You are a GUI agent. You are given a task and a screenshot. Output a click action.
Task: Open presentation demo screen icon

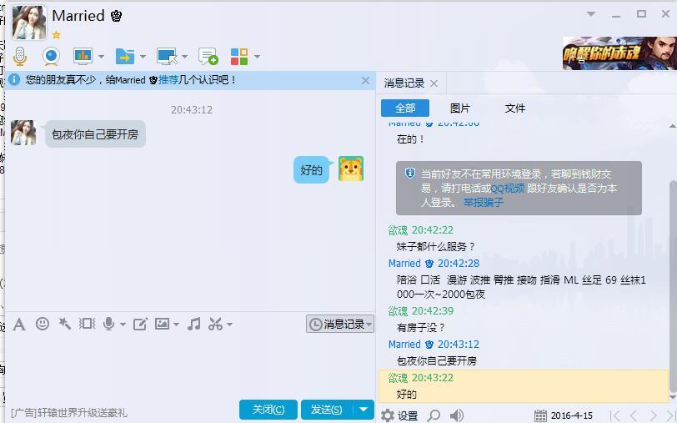pos(83,56)
